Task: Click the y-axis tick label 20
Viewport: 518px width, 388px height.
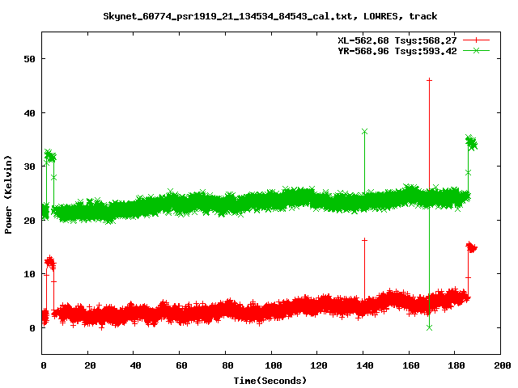Action: pyautogui.click(x=29, y=221)
